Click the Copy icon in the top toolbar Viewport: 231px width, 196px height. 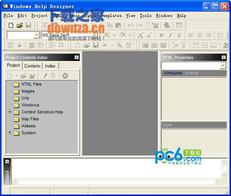pyautogui.click(x=110, y=25)
